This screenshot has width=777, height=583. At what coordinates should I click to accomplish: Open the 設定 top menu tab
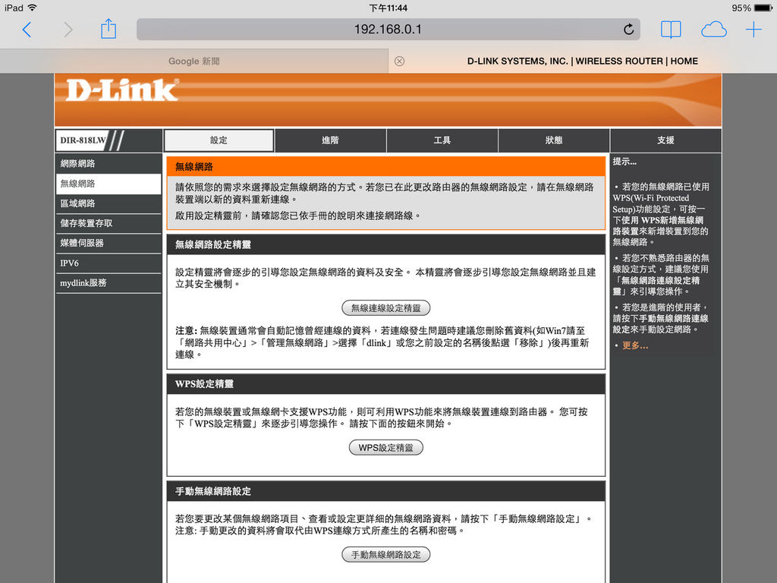tap(219, 140)
